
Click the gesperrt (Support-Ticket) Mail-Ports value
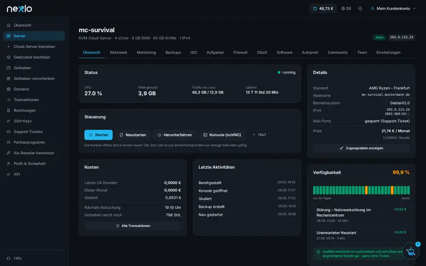coord(387,121)
